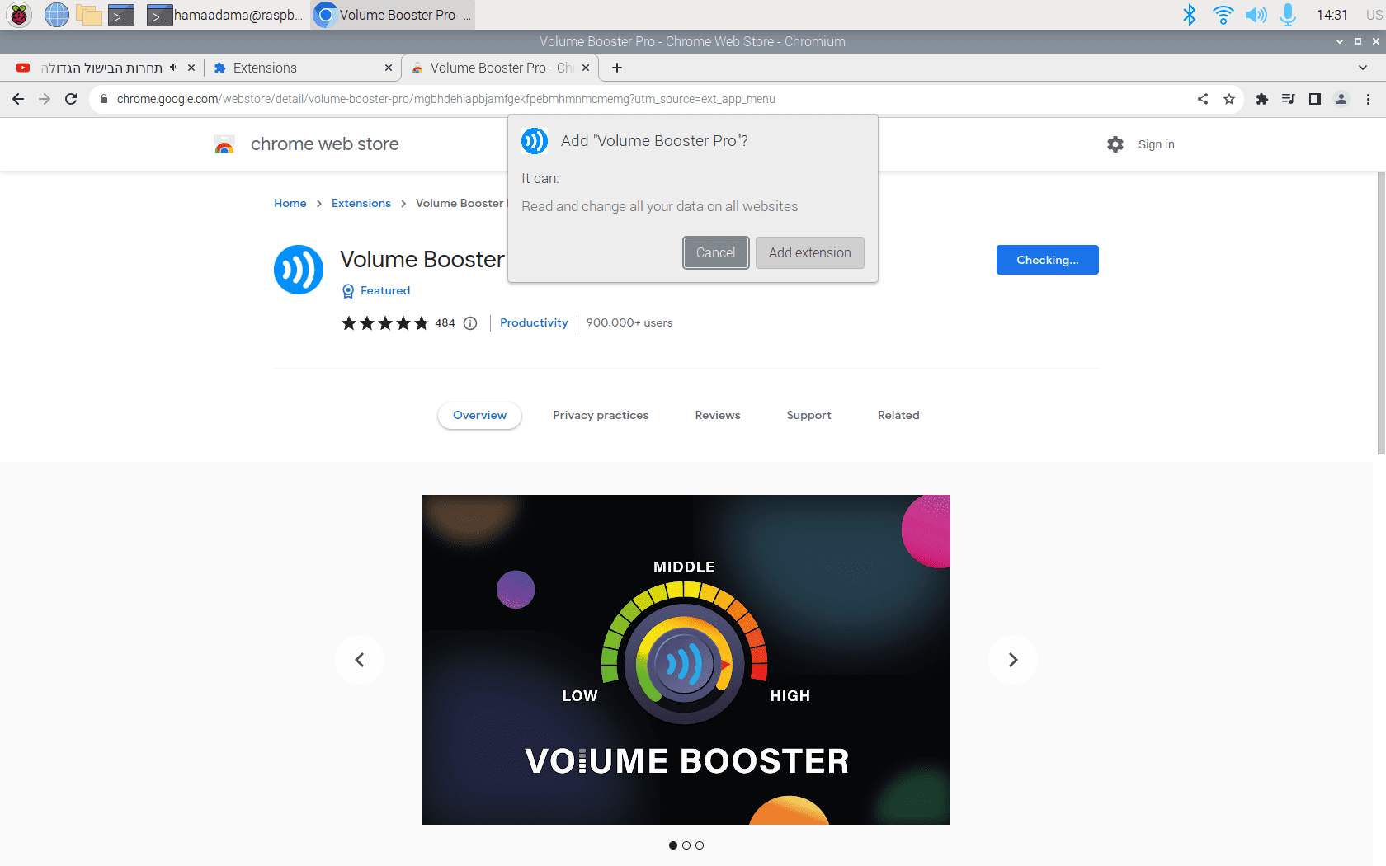Click the speaker volume tray icon
Image resolution: width=1386 pixels, height=866 pixels.
click(1256, 15)
